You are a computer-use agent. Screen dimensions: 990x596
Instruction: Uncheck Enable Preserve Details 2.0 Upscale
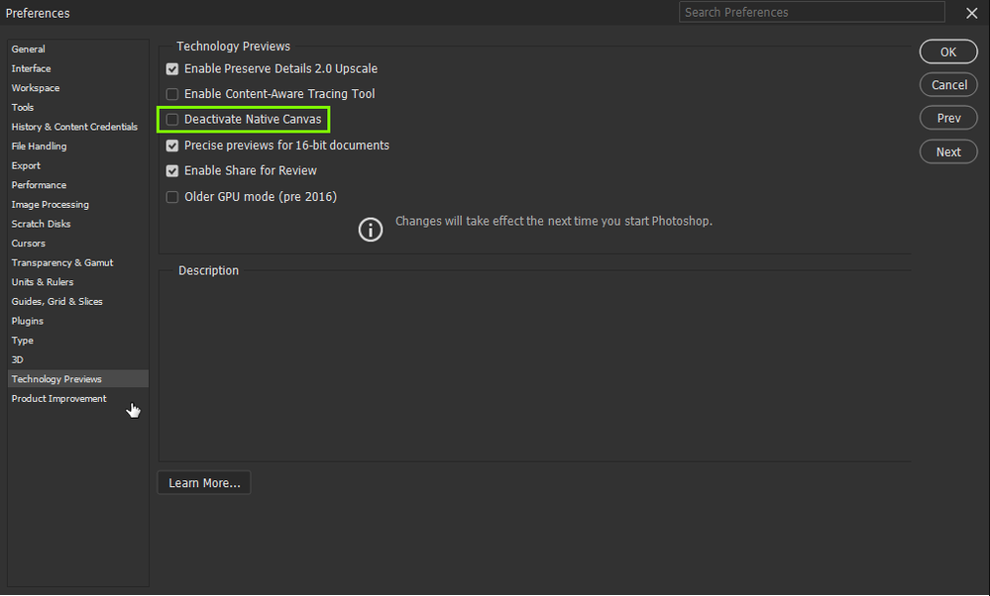click(172, 69)
